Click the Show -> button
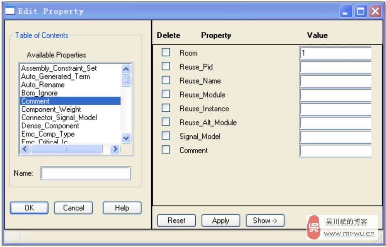This screenshot has height=247, width=386. (x=265, y=220)
